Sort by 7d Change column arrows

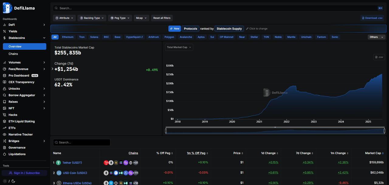(x=312, y=153)
